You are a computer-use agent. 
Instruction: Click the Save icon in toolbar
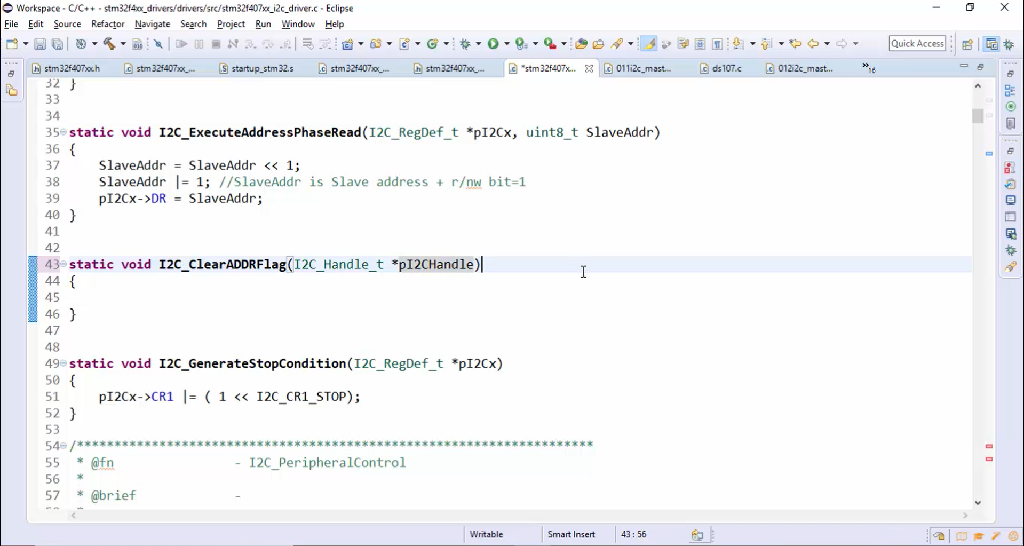40,44
